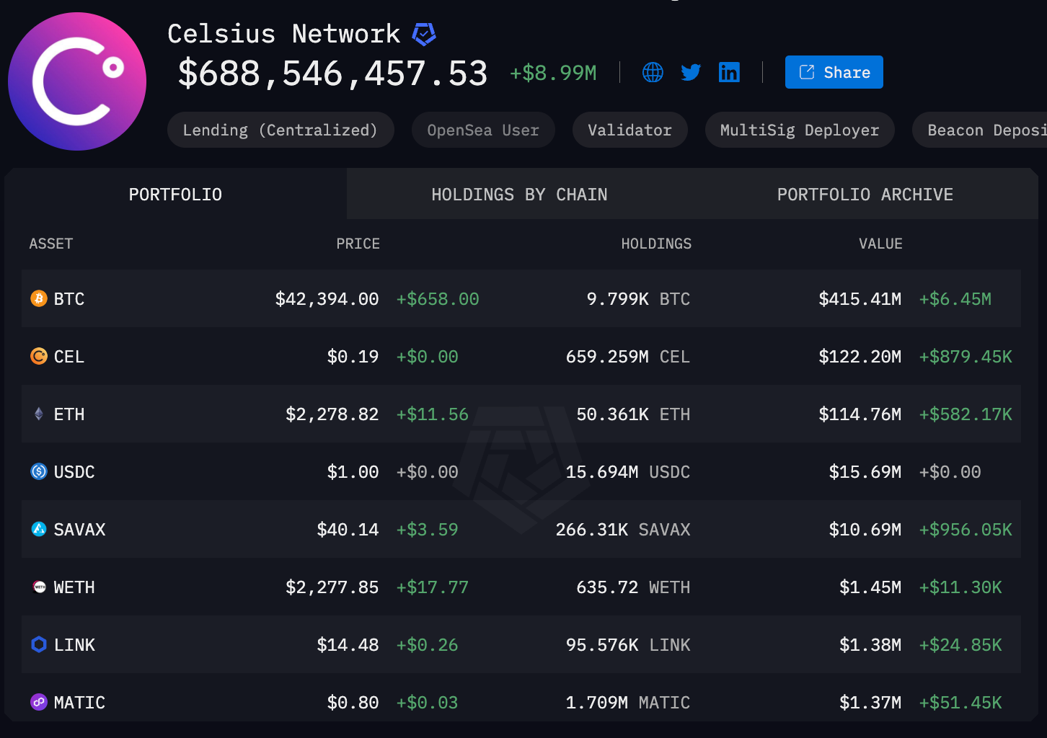Switch to the Portfolio Archive tab
The height and width of the screenshot is (738, 1047).
tap(865, 194)
